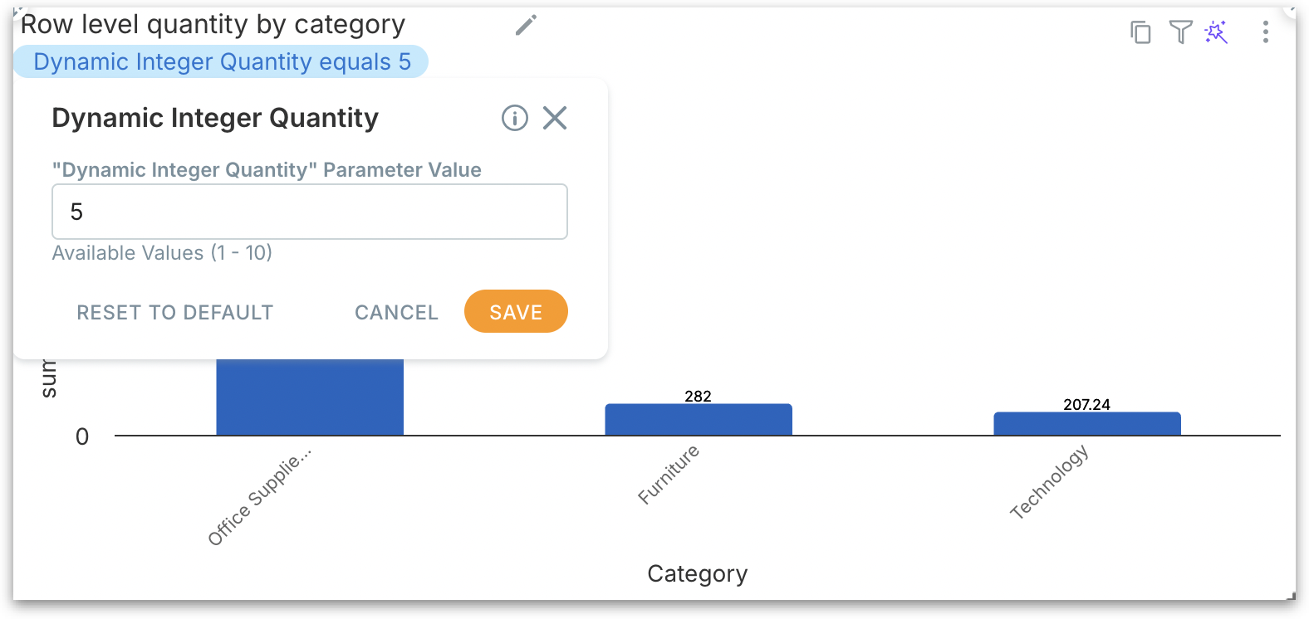Click the Cancel button
This screenshot has height=619, width=1309.
396,312
